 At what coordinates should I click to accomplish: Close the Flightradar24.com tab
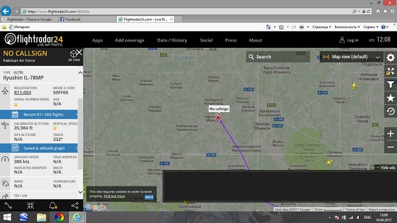(x=172, y=19)
